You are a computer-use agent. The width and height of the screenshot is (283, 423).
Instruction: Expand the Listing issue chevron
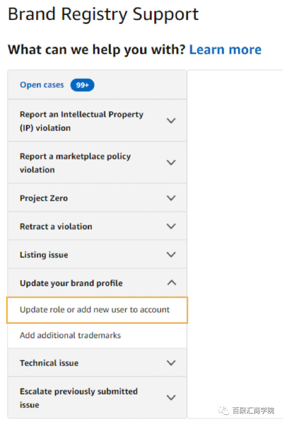[171, 255]
